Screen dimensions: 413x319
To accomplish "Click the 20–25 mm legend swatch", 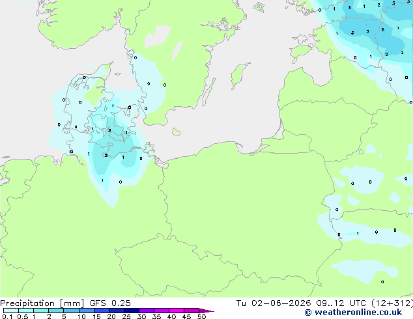I will 116,311.
